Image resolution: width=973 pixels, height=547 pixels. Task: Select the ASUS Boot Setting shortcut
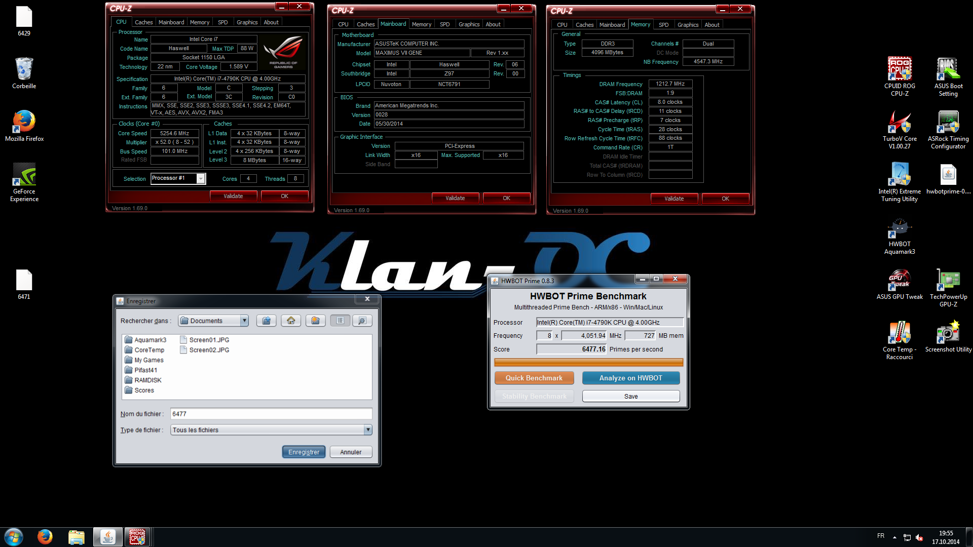pyautogui.click(x=948, y=76)
